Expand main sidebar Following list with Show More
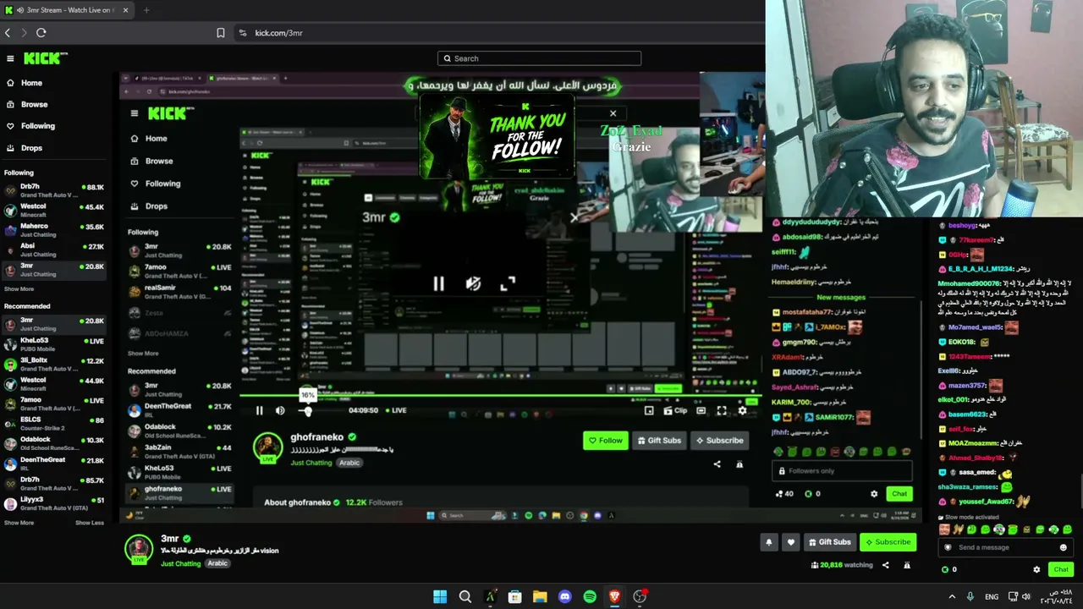Screen dimensions: 1083x609 tap(19, 289)
